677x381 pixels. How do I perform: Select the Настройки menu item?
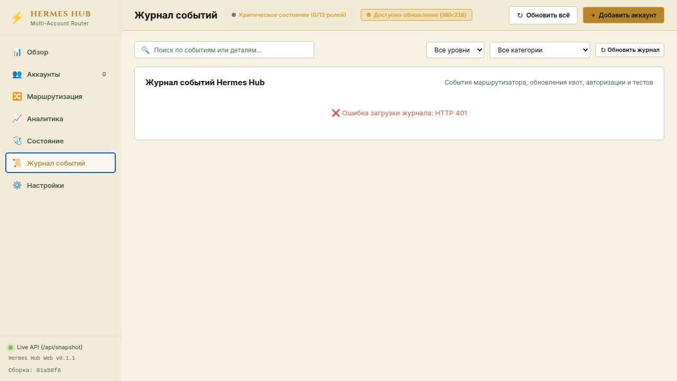tap(60, 185)
